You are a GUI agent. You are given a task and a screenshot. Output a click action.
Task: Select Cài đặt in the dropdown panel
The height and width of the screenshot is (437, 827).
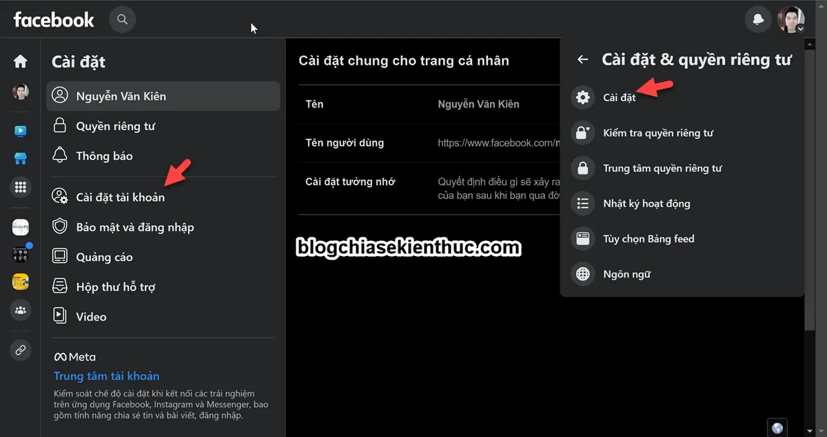[x=619, y=98]
